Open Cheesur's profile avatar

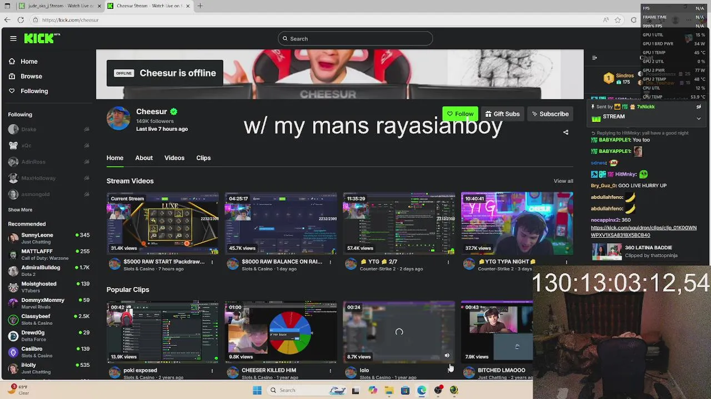point(118,119)
